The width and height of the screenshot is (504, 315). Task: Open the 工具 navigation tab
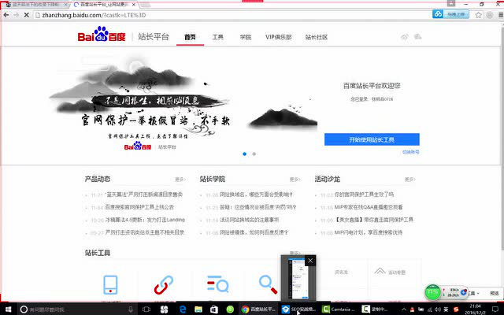pyautogui.click(x=217, y=37)
